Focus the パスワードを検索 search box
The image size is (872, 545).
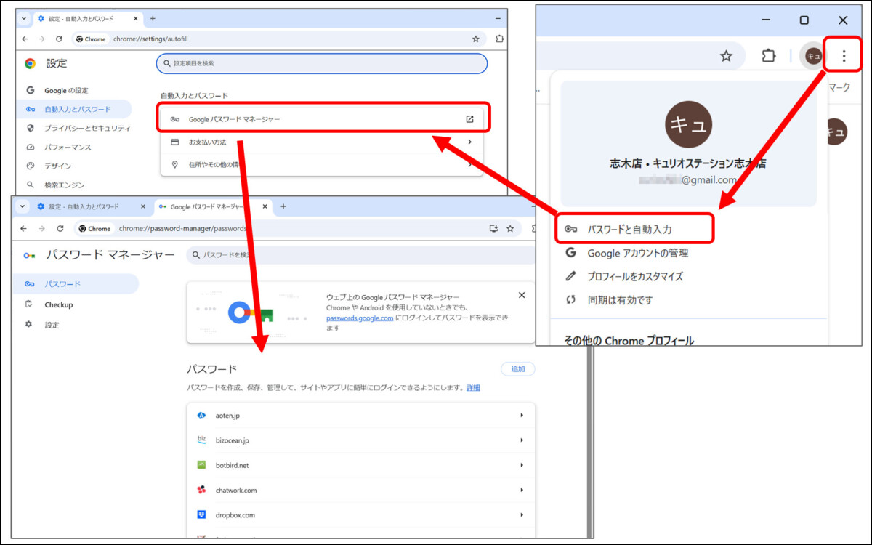(x=361, y=255)
